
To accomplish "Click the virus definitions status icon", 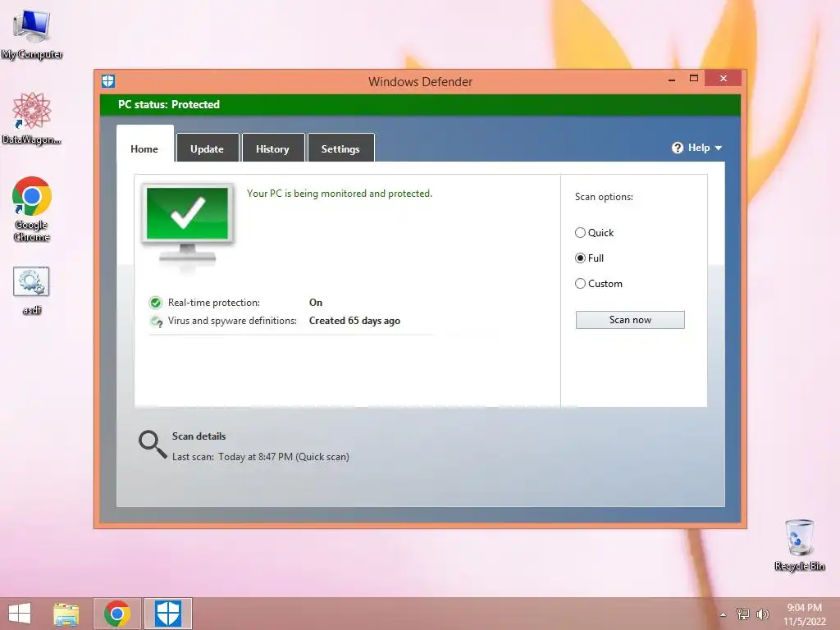I will [x=157, y=321].
